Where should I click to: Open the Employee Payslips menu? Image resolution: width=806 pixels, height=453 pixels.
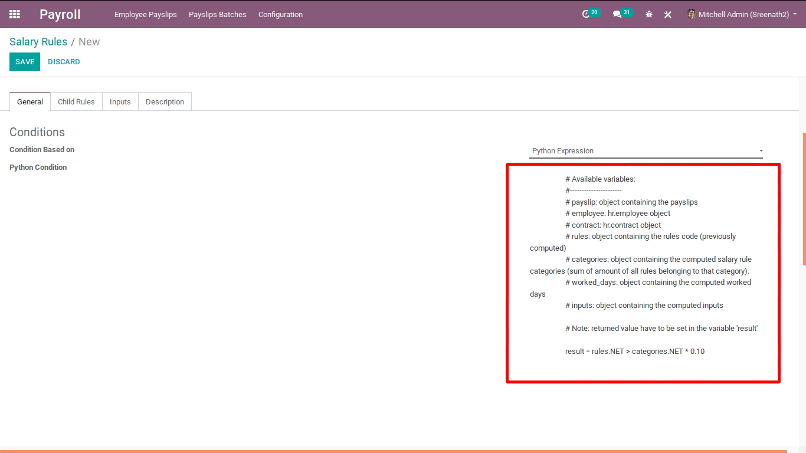[146, 14]
